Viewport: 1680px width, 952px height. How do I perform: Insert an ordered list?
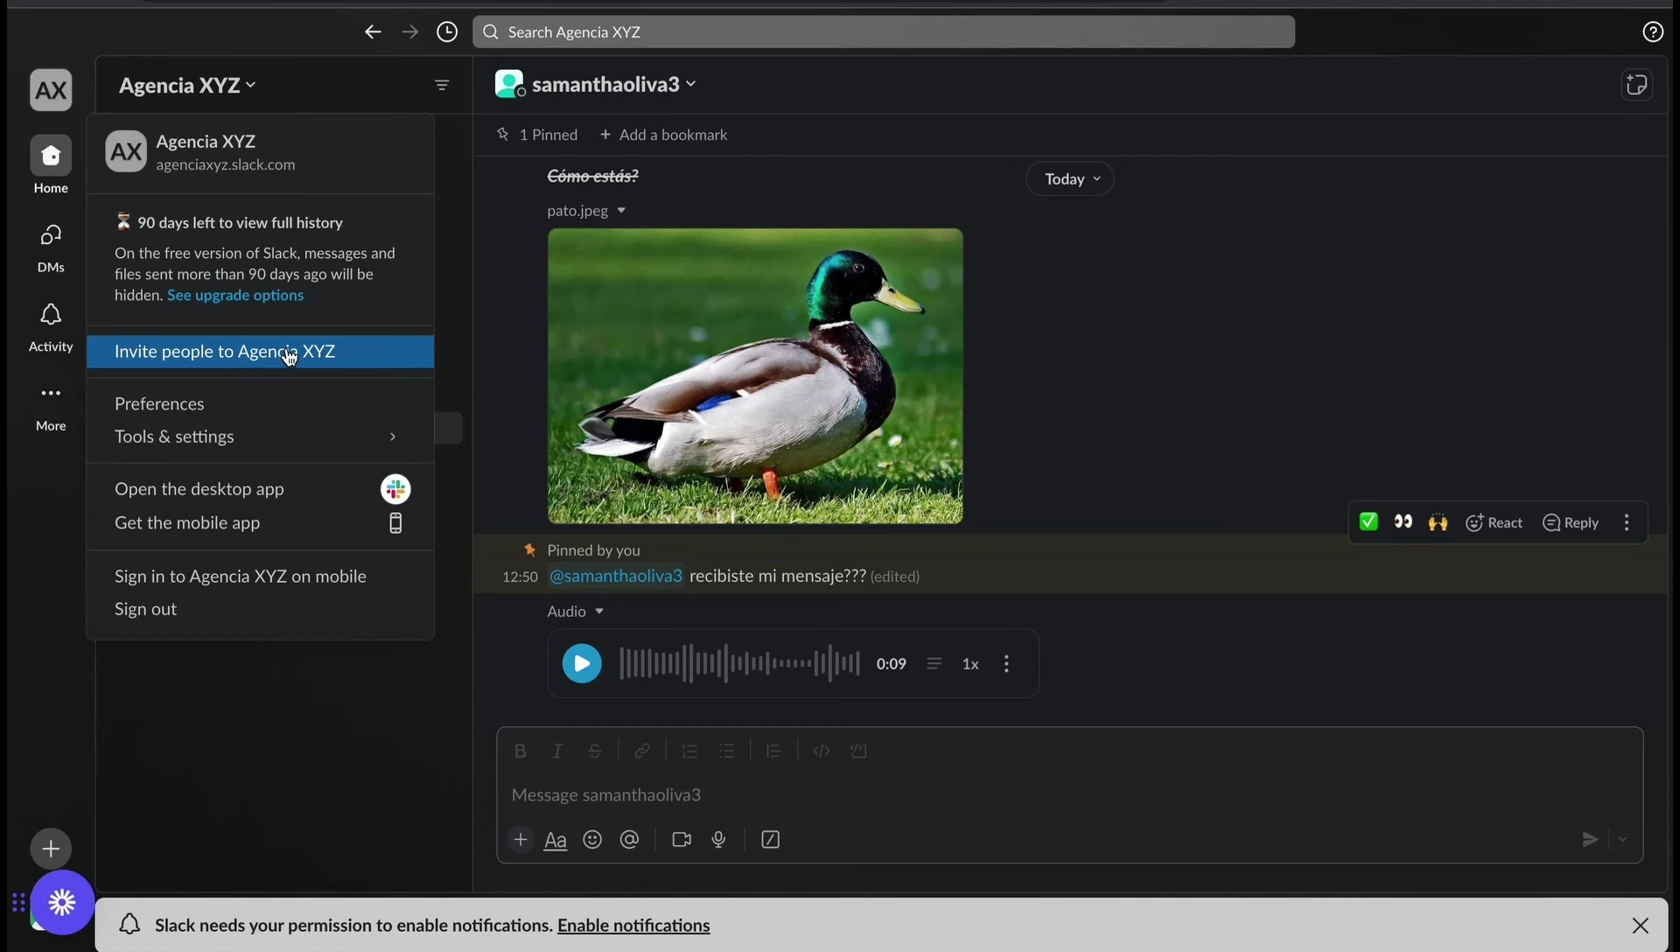(689, 751)
